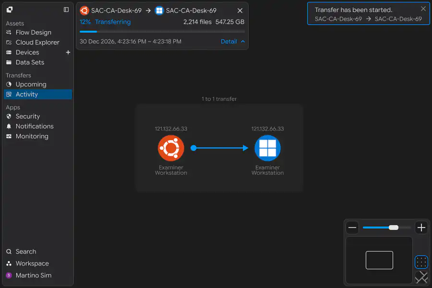
Task: Open Data Sets
Action: (x=38, y=62)
